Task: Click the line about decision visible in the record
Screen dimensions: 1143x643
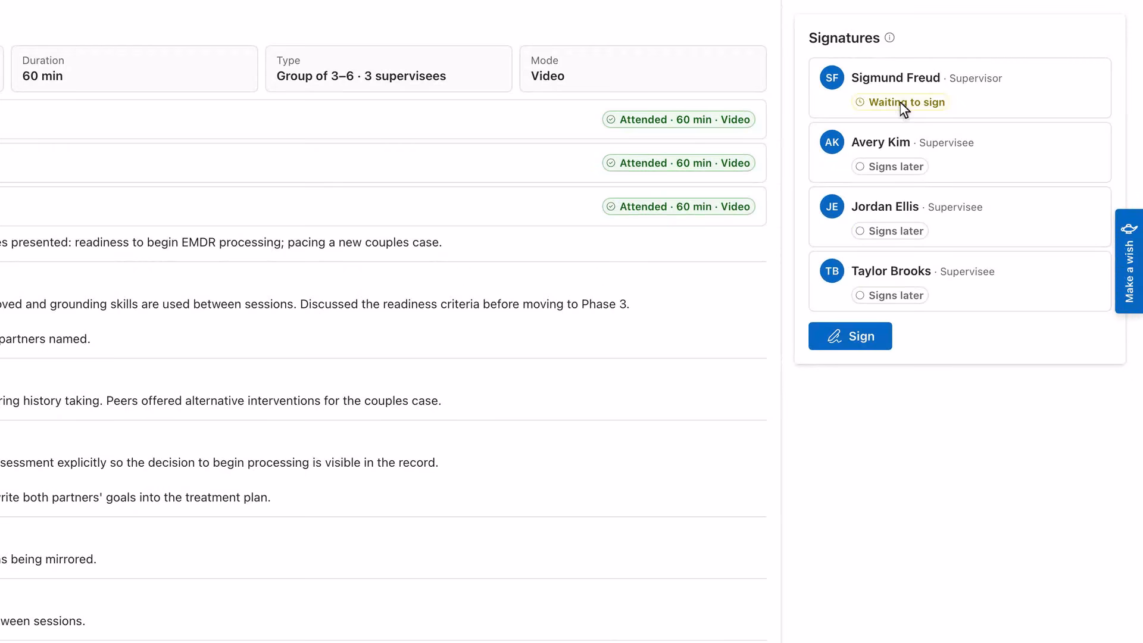Action: pos(219,463)
